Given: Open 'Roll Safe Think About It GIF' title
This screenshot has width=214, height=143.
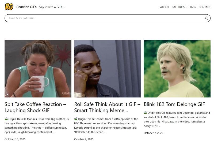Looking at the screenshot, I should click(x=107, y=107).
